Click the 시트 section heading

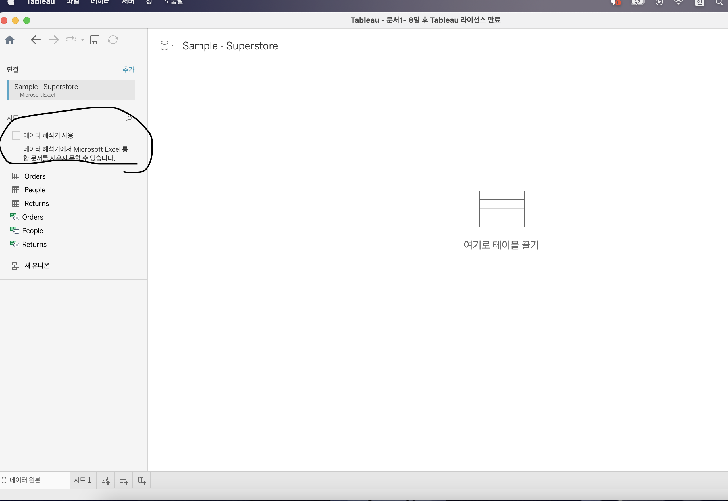pyautogui.click(x=13, y=118)
